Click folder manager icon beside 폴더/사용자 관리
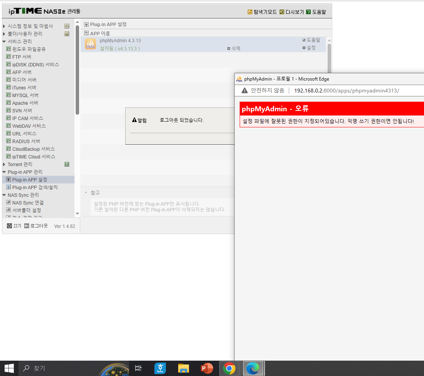Viewport: 424px width, 376px height. [x=67, y=34]
